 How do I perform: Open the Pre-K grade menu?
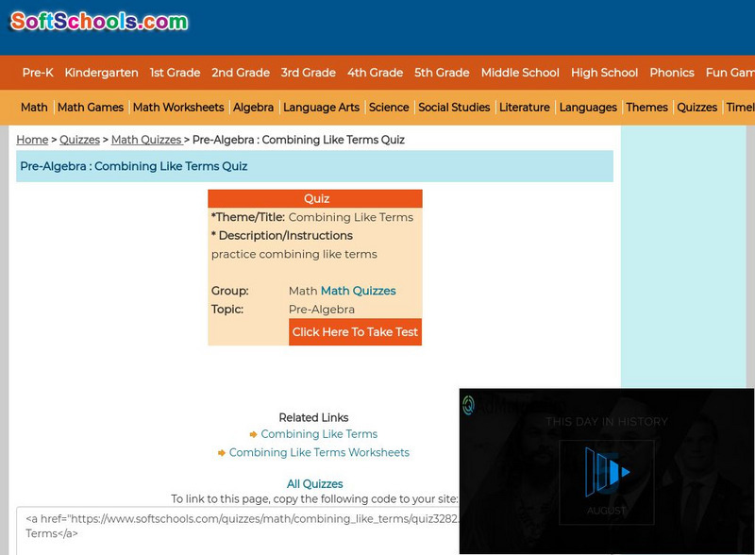[x=38, y=73]
